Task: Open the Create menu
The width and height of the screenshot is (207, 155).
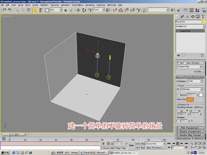Action: click(x=35, y=5)
